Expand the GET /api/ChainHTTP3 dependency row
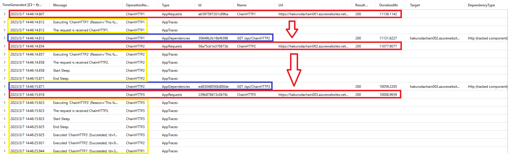The image size is (508, 154). coord(4,86)
